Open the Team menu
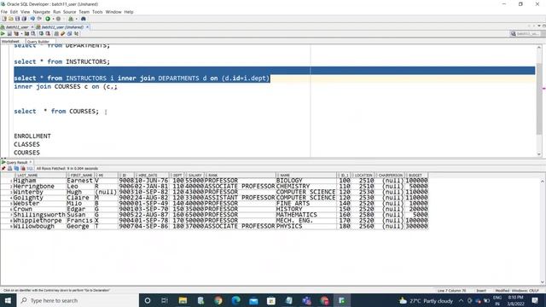Image resolution: width=546 pixels, height=307 pixels. (x=84, y=12)
